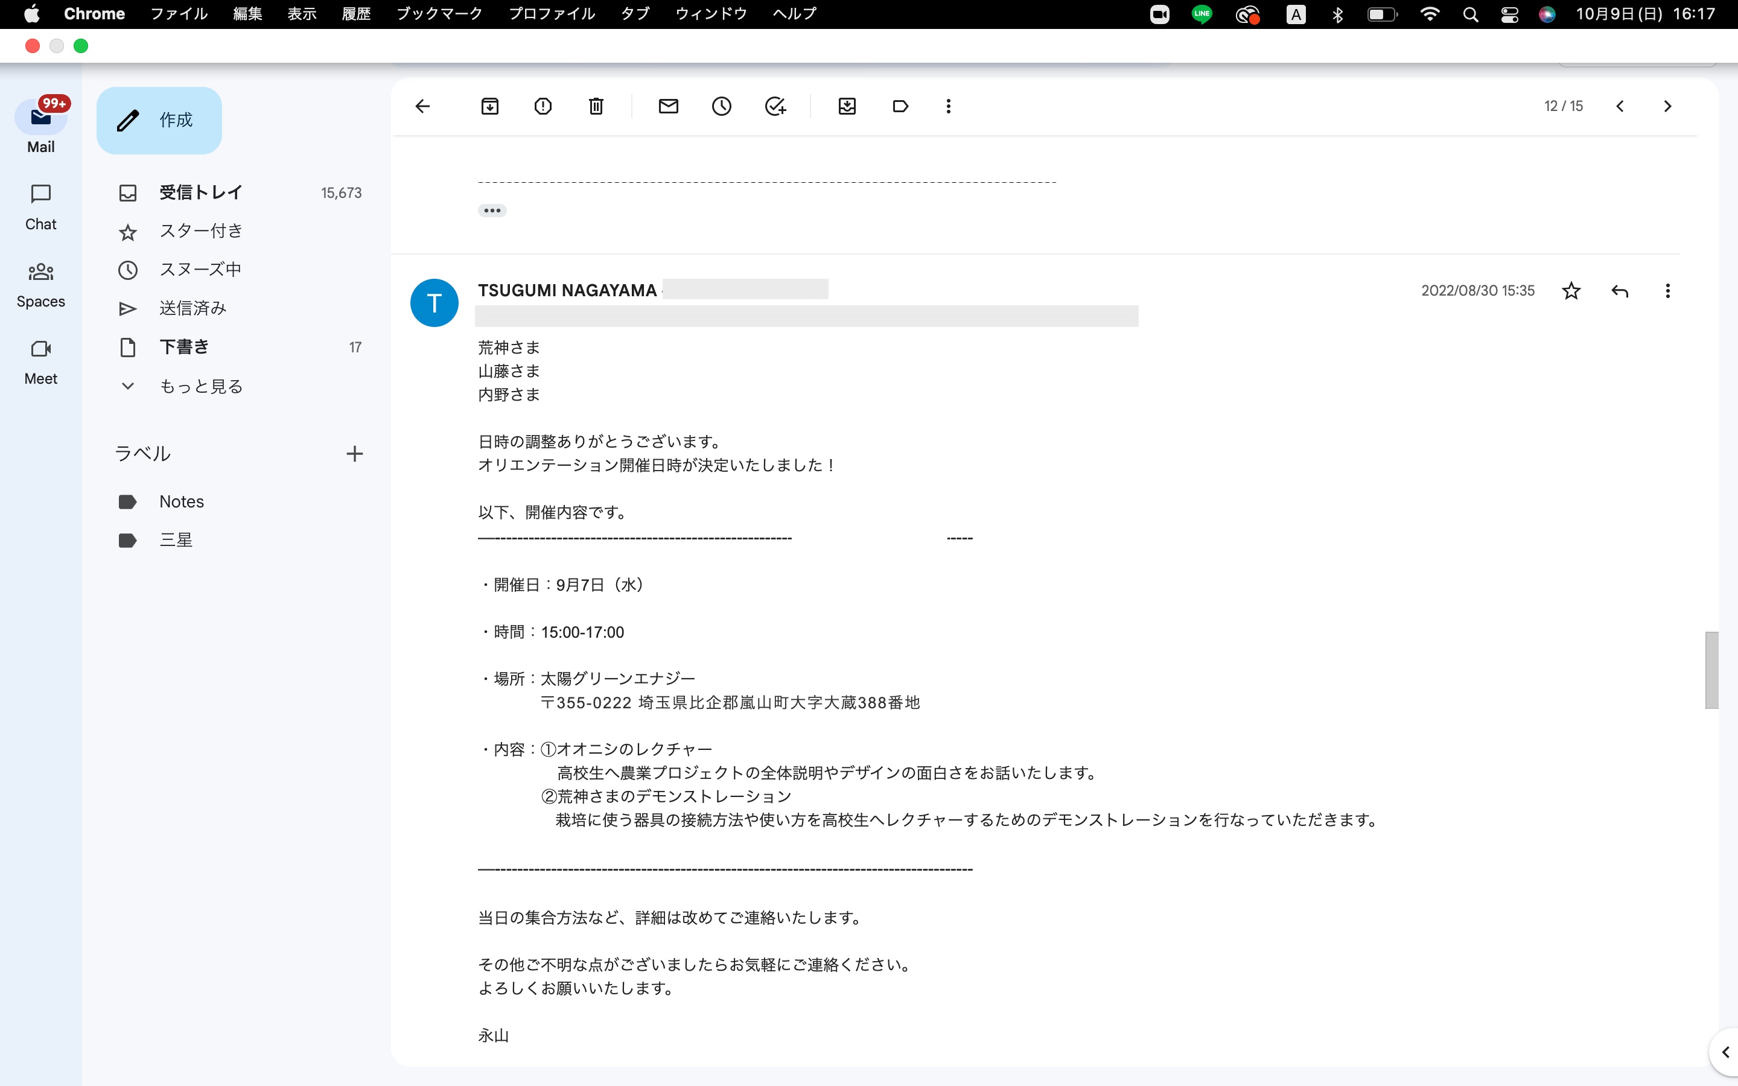This screenshot has height=1086, width=1738.
Task: Toggle the Spaces panel
Action: (x=40, y=283)
